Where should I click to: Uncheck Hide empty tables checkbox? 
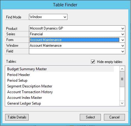tap(93, 61)
